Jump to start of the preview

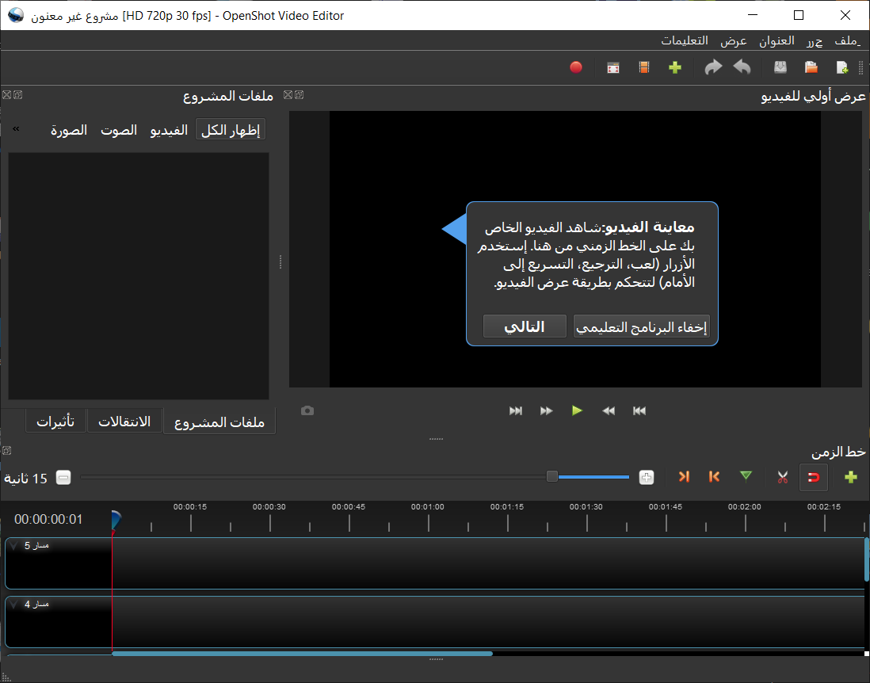pyautogui.click(x=639, y=410)
